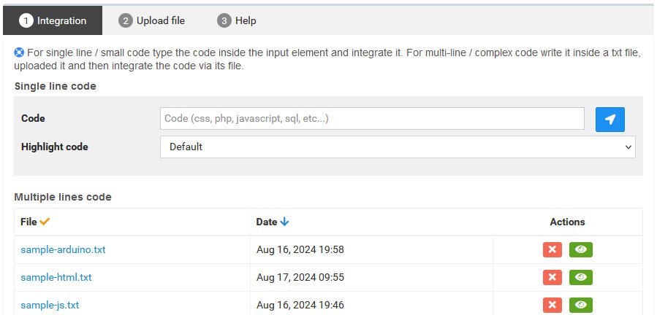The image size is (657, 315).
Task: Click the blue paper-plane integrate button
Action: pyautogui.click(x=609, y=120)
